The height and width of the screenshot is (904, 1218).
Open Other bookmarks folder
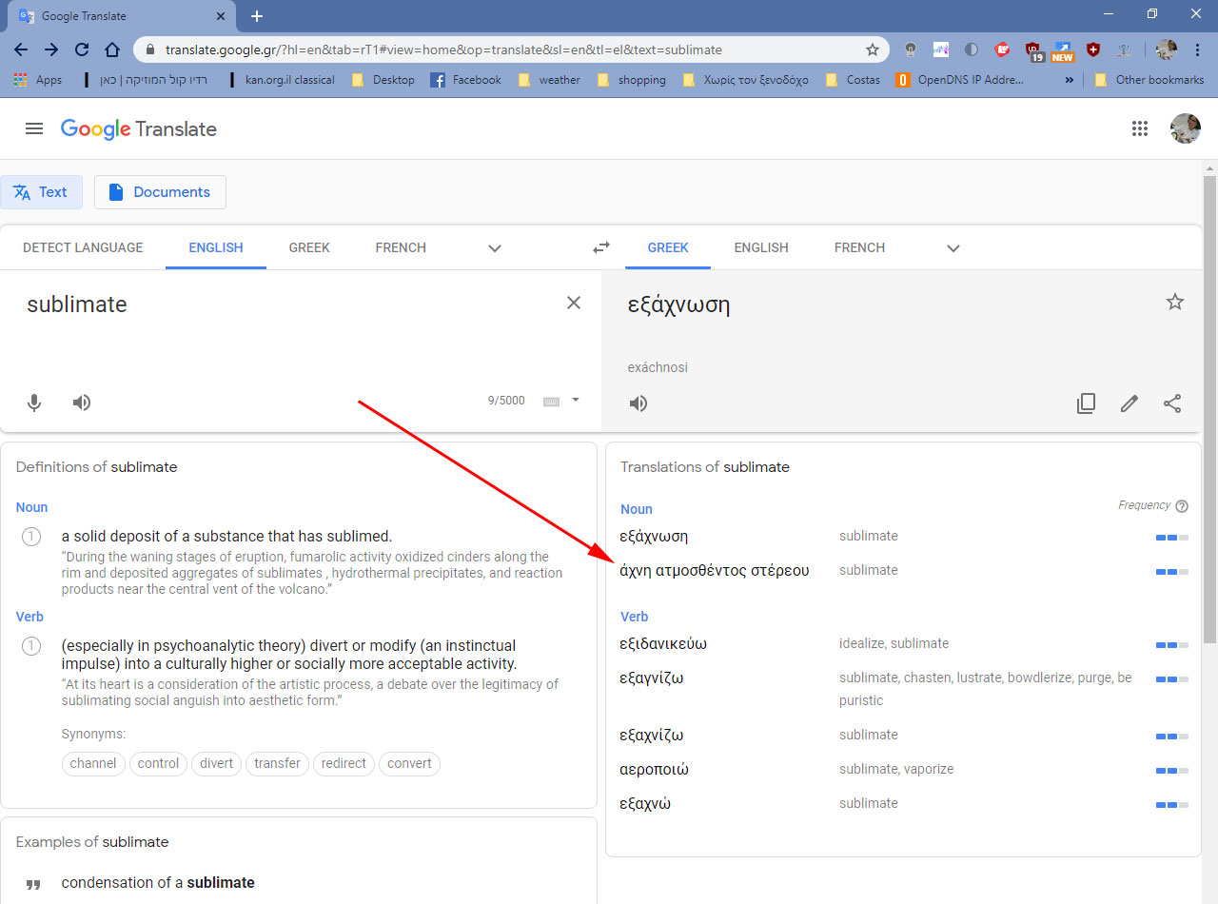(x=1149, y=80)
